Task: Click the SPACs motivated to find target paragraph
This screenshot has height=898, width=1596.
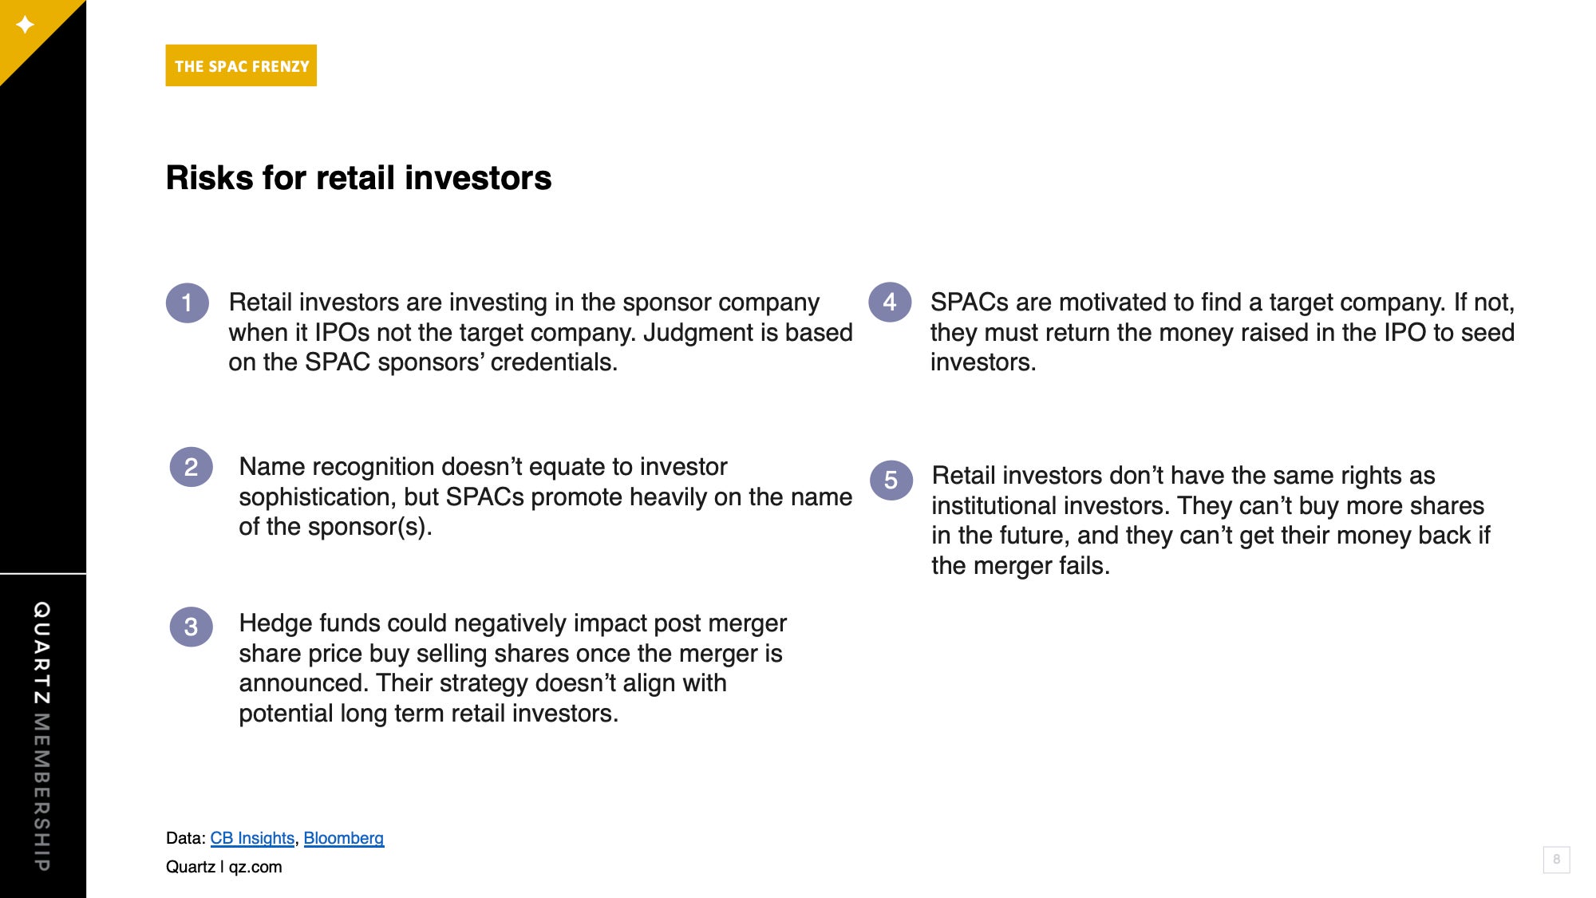Action: 1223,332
